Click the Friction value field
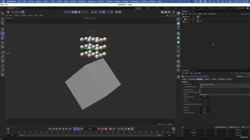Screen dimensions: 250x140 205,110
